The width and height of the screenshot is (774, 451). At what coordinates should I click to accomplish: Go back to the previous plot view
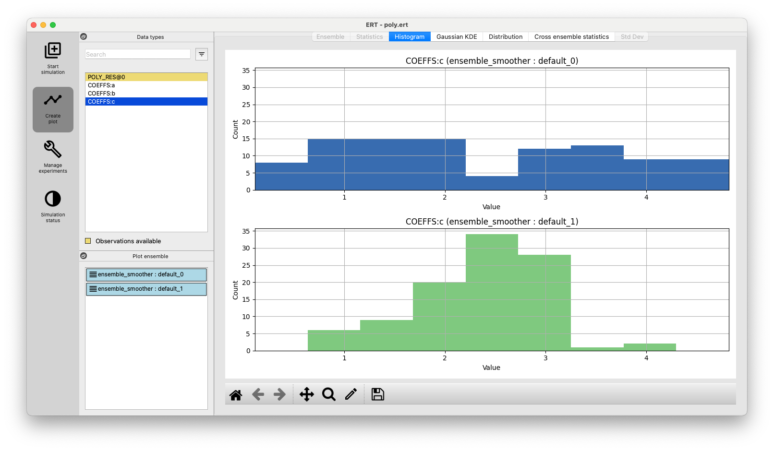pos(258,395)
